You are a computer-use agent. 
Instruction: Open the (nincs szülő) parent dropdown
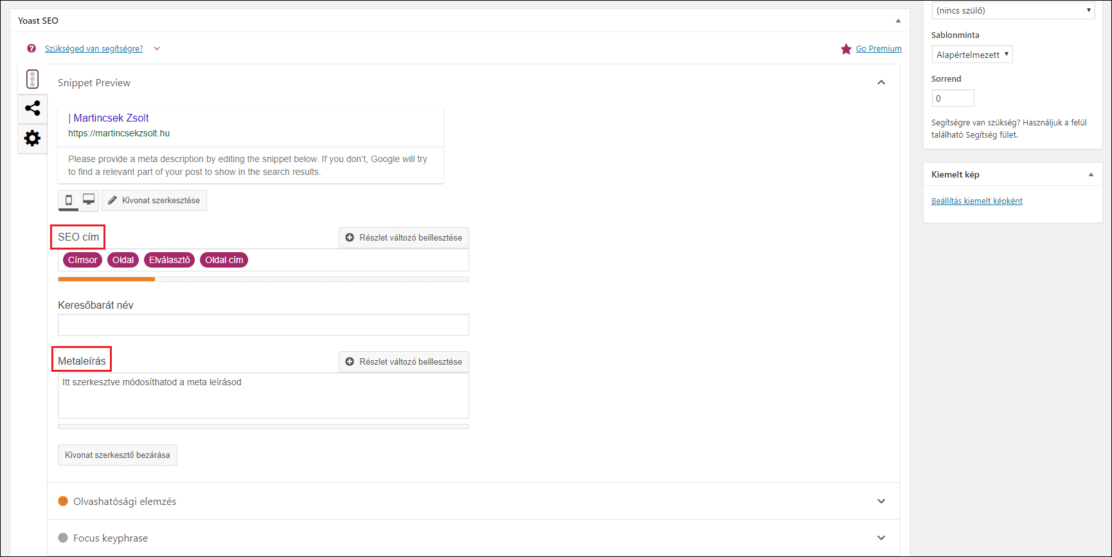point(1013,10)
